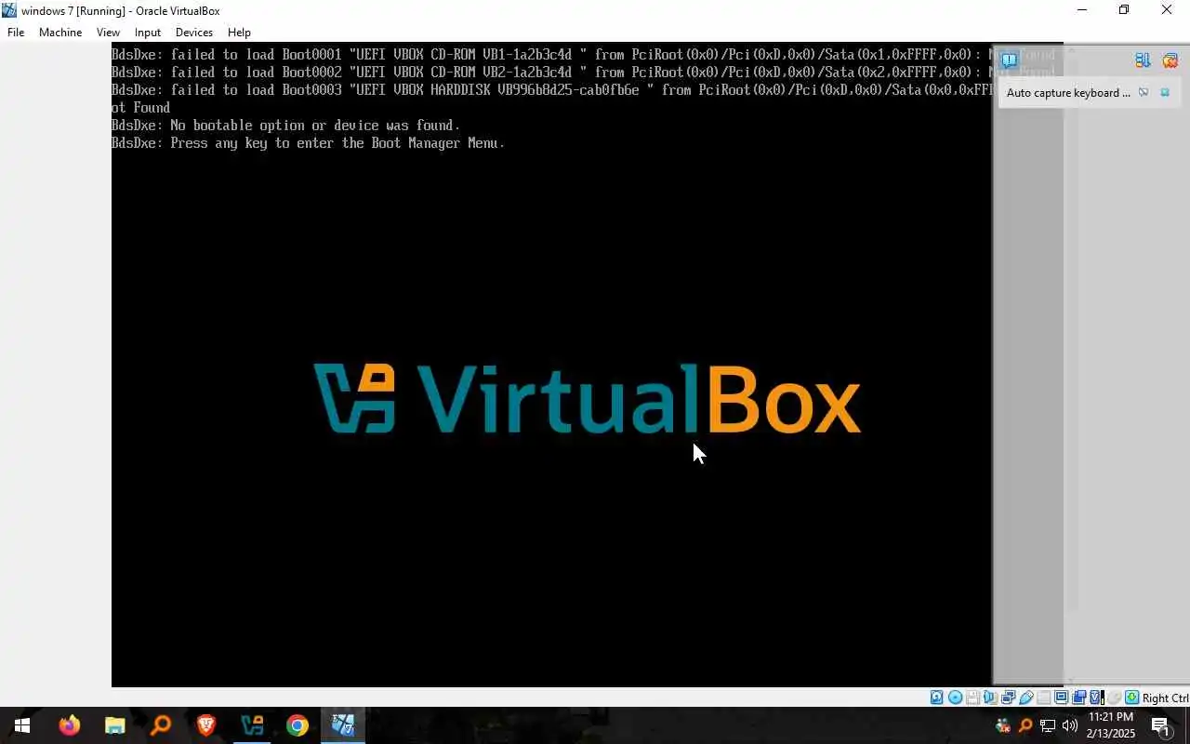Click the display indicator icon in the status bar
1190x744 pixels.
(1061, 697)
